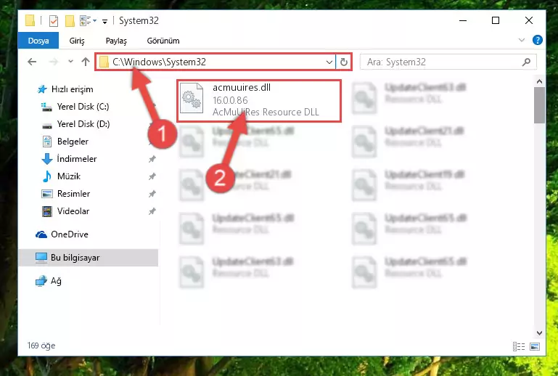Click the search magnifier icon
The width and height of the screenshot is (558, 376).
click(x=526, y=62)
